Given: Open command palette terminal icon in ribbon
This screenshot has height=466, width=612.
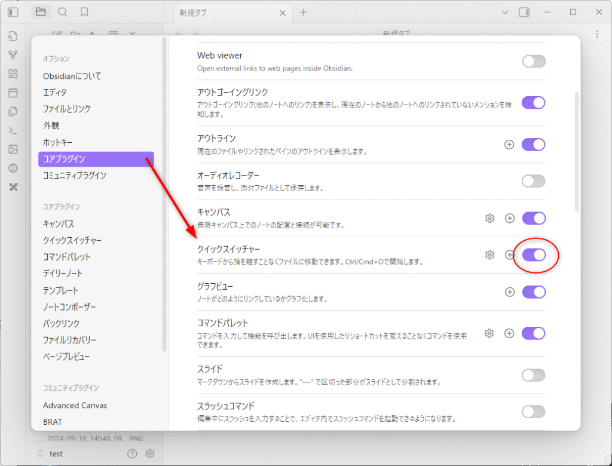Looking at the screenshot, I should (13, 130).
